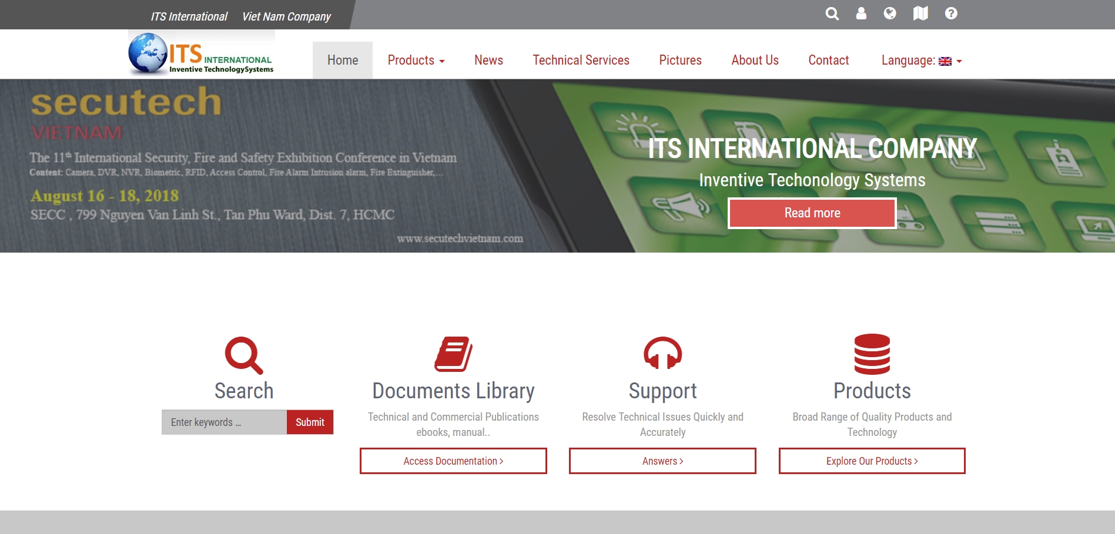Go to homepage via ITS International logo
The width and height of the screenshot is (1115, 534).
tap(201, 54)
